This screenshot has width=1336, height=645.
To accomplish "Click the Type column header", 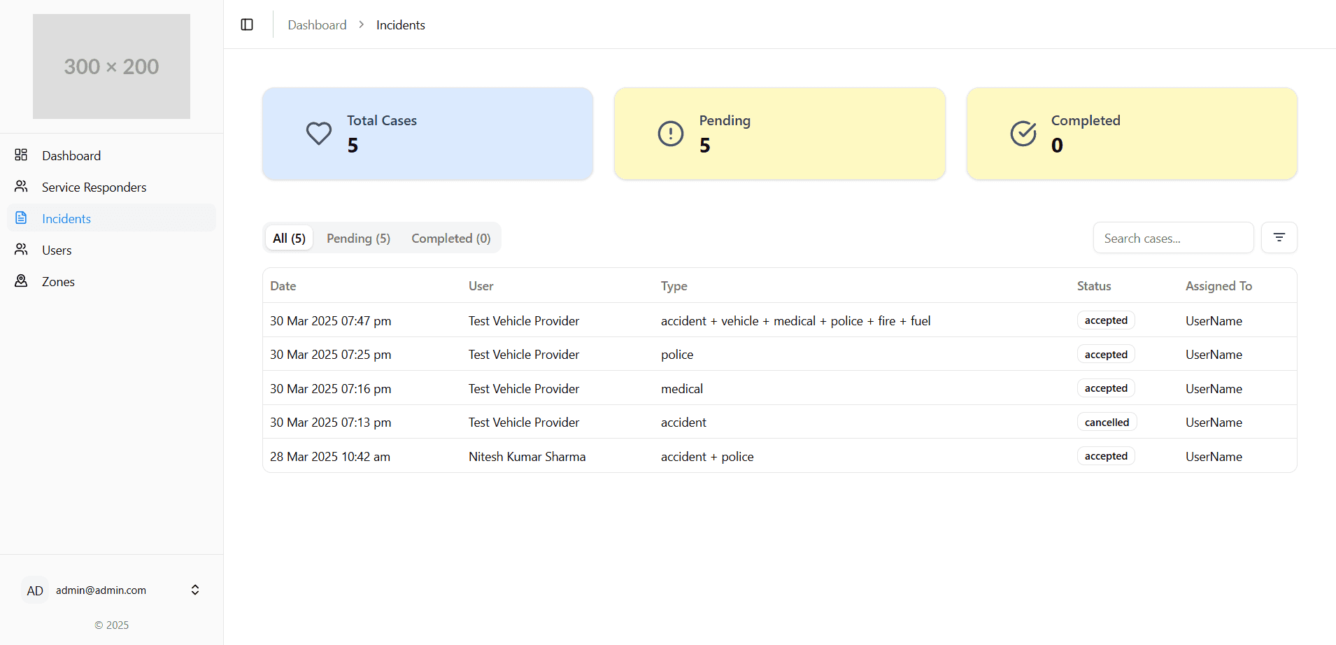I will [x=674, y=285].
